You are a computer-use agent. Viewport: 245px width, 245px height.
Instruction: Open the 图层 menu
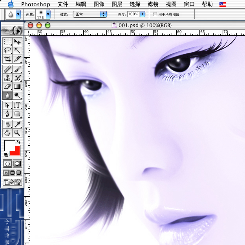pos(117,4)
